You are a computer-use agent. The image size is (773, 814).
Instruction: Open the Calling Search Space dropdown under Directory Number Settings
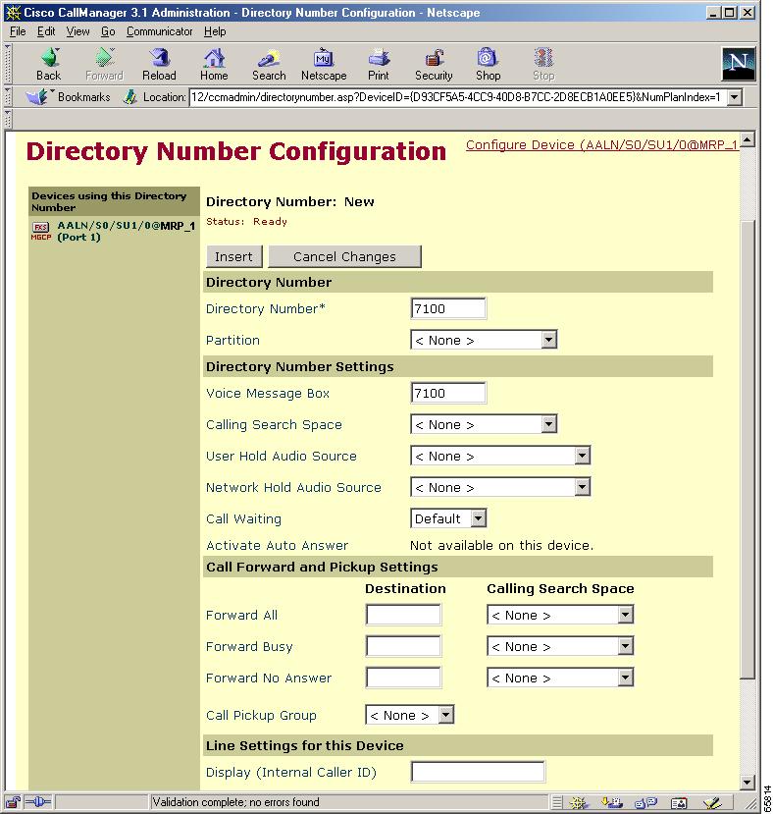coord(549,424)
